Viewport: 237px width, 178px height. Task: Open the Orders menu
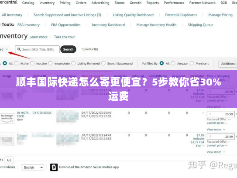81,3
